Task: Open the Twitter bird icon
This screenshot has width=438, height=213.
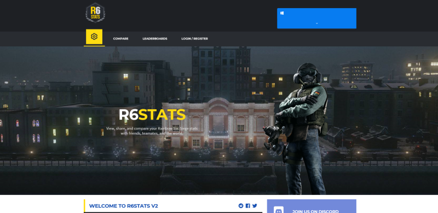Action: pyautogui.click(x=255, y=206)
